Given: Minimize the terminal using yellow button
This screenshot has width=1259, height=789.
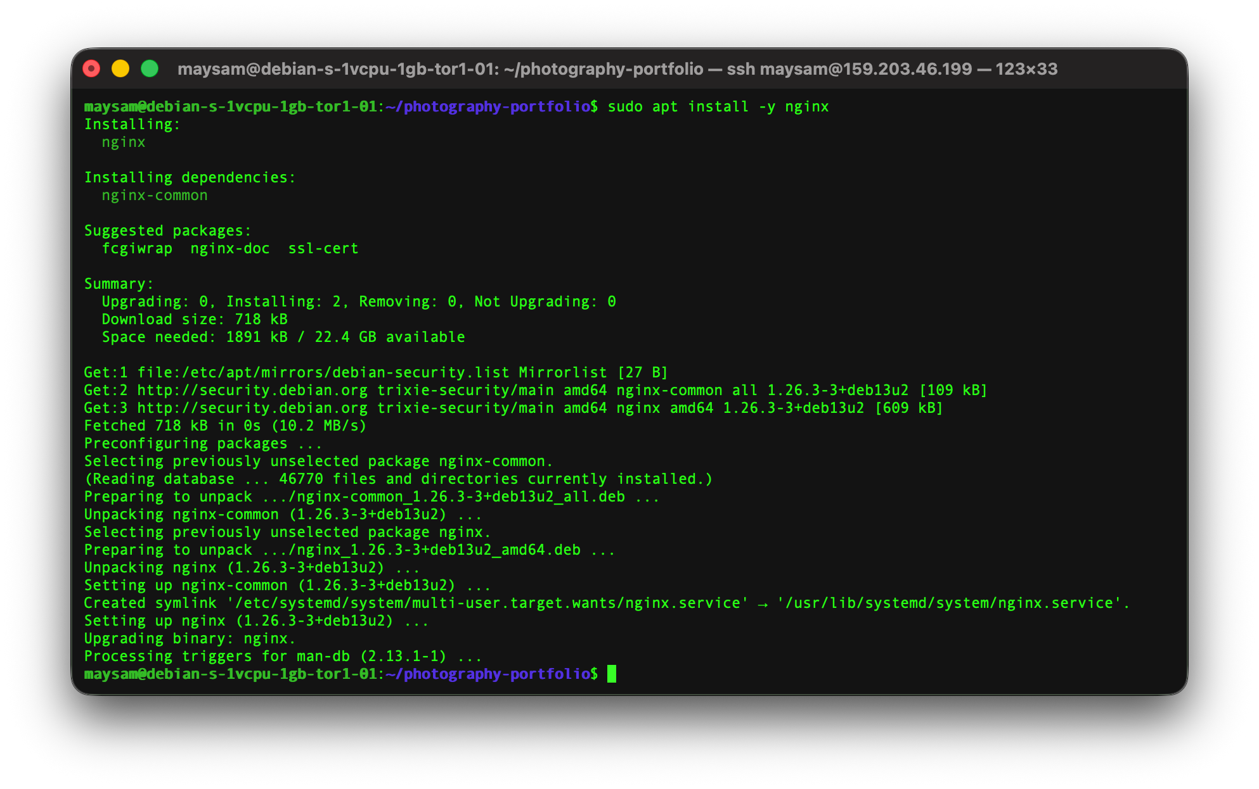Looking at the screenshot, I should pos(120,68).
